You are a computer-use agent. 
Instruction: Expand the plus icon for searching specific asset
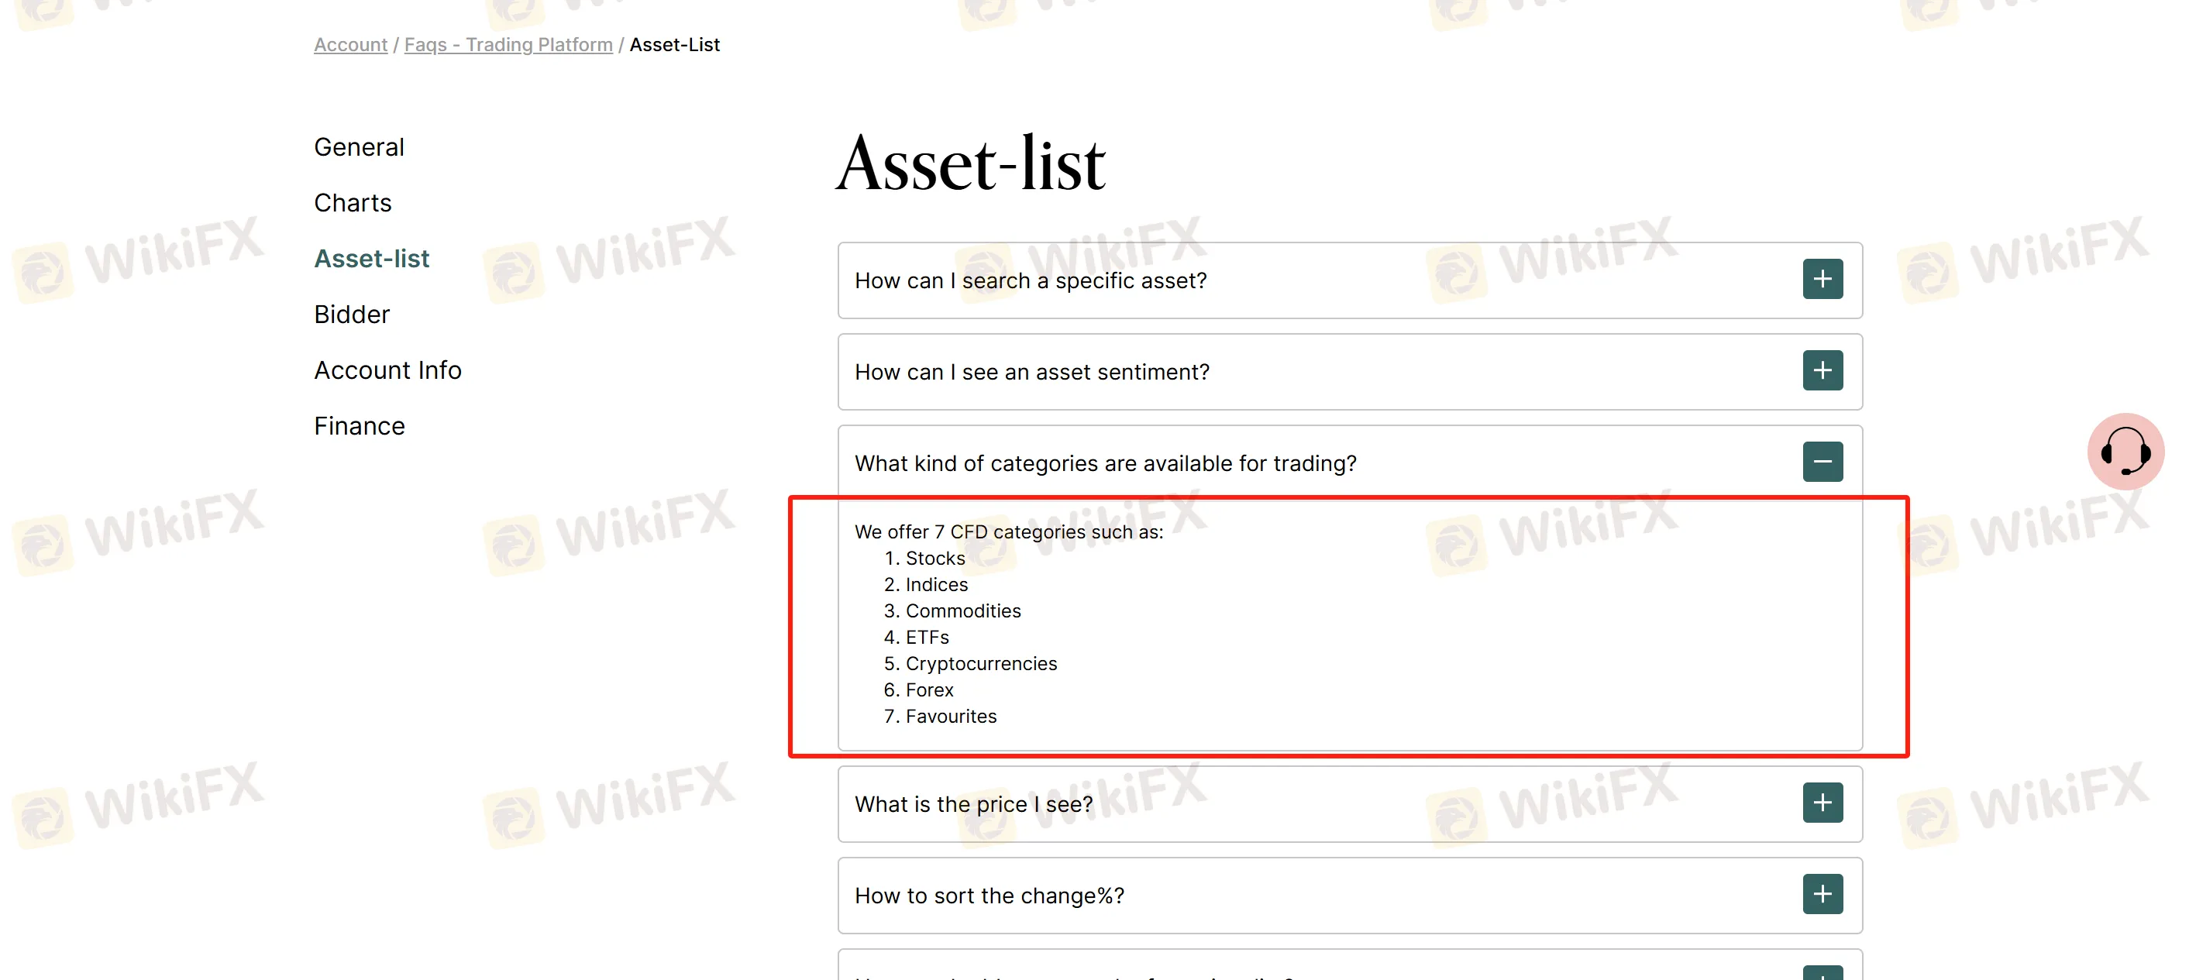(1822, 280)
